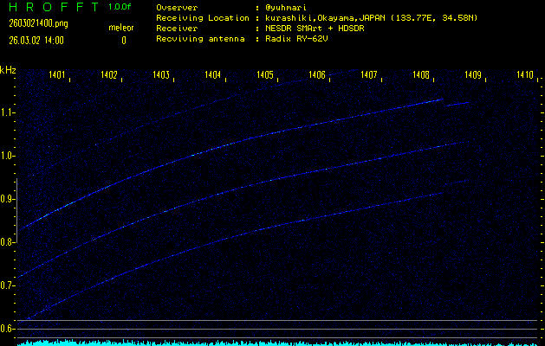Select the 1403 time marker
This screenshot has height=346, width=545.
[162, 76]
